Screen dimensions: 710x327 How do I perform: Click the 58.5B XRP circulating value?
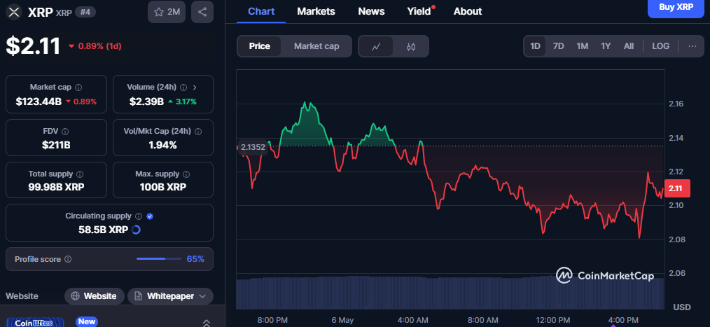103,230
